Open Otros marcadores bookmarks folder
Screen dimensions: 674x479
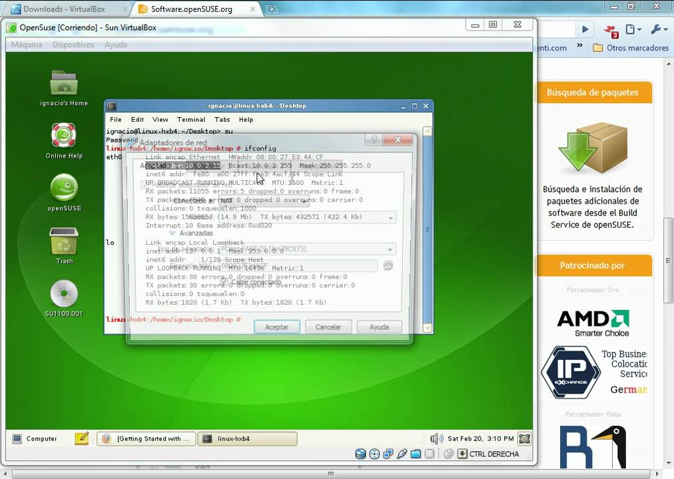[x=631, y=48]
